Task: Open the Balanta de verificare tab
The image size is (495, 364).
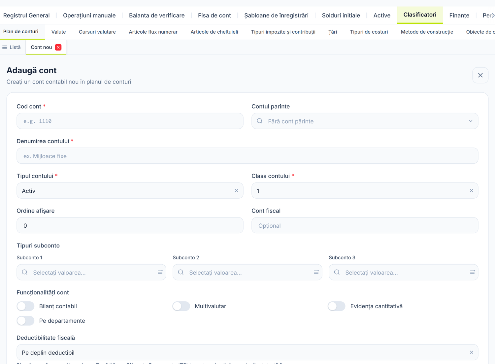Action: coord(157,16)
